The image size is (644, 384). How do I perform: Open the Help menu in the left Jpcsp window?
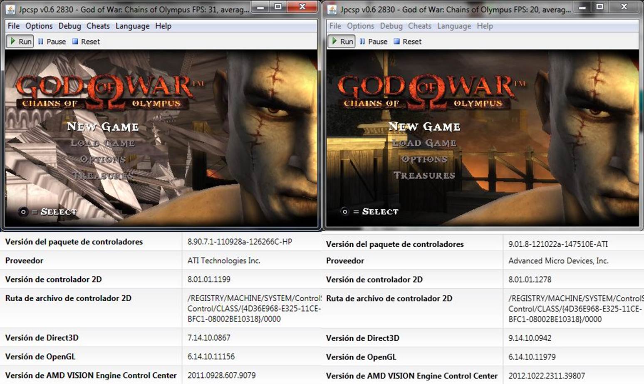tap(163, 26)
